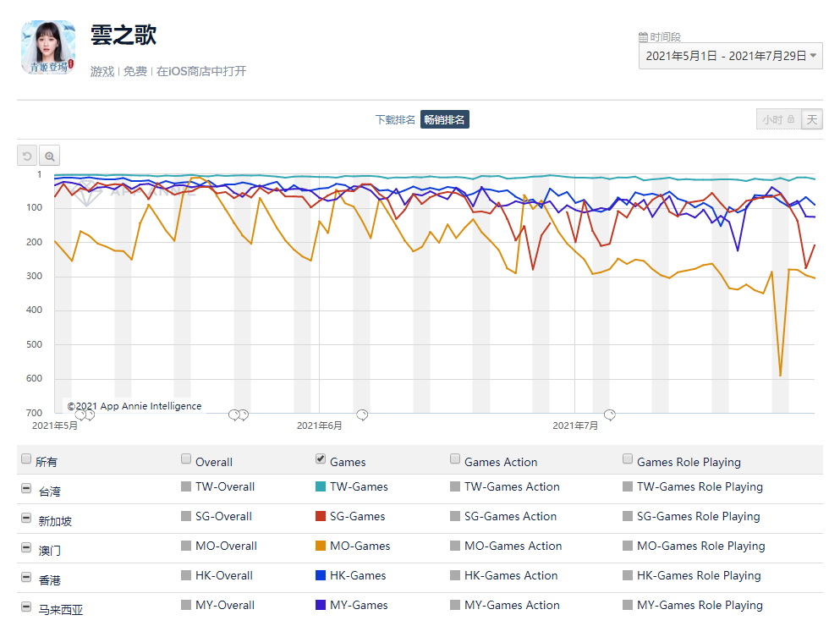Toggle the MO-Games orange swatch
The image size is (840, 626).
click(x=321, y=546)
